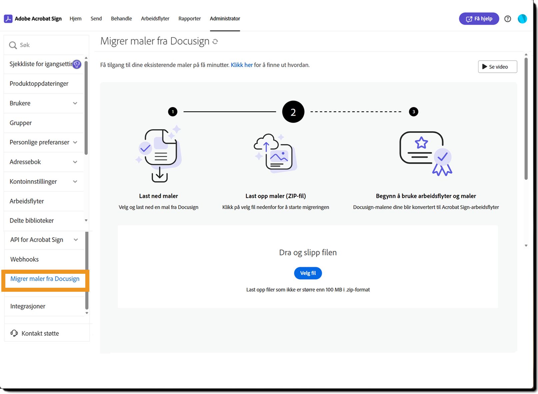This screenshot has width=538, height=394.
Task: Click 'Klikk på velg fil nedenfor' description text
Action: click(x=276, y=207)
